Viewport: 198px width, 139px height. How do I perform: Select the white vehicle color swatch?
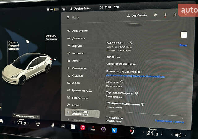pos(184,35)
